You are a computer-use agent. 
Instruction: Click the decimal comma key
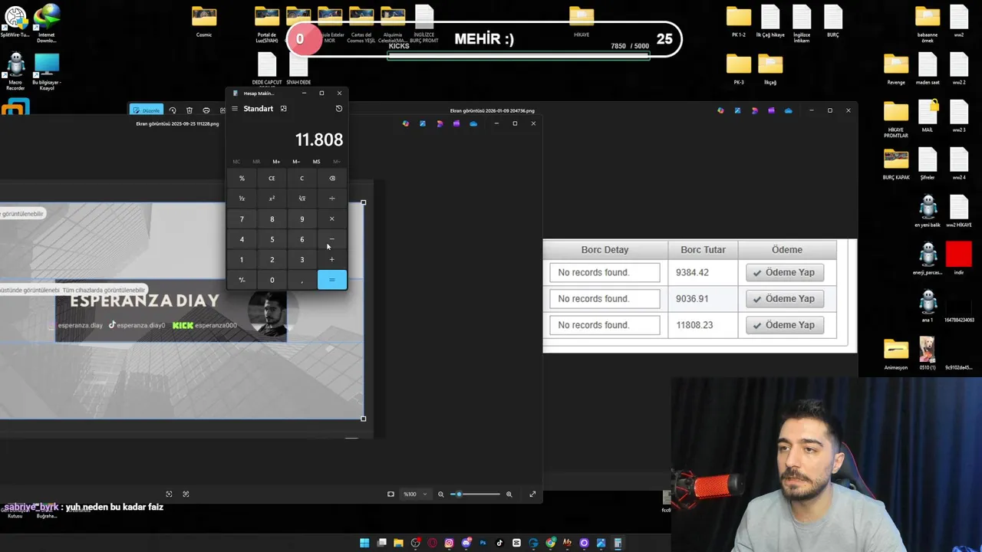pyautogui.click(x=302, y=280)
